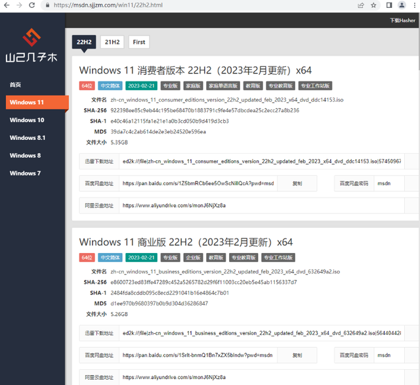The image size is (420, 385).
Task: Click the consumer edition 64位 tag
Action: point(87,86)
